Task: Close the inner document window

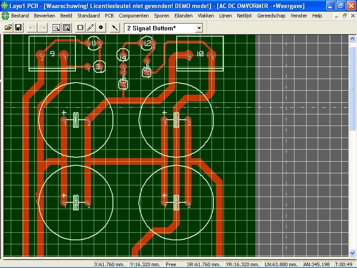Action: click(x=353, y=16)
